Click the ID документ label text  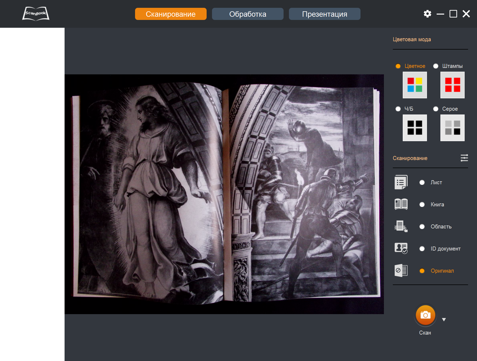[x=446, y=249]
